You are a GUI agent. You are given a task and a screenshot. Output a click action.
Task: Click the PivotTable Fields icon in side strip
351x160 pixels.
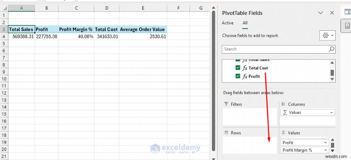(x=347, y=26)
